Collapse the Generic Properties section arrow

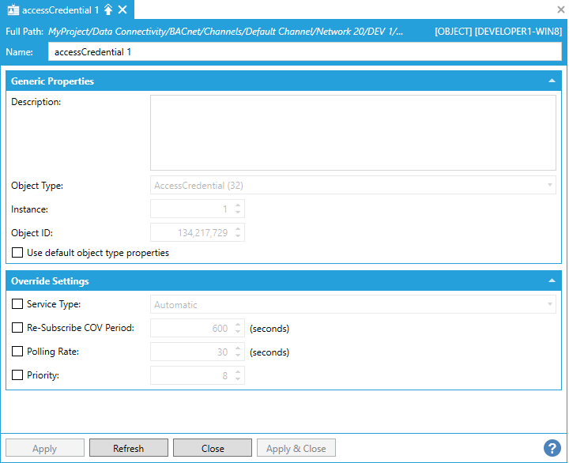[552, 81]
